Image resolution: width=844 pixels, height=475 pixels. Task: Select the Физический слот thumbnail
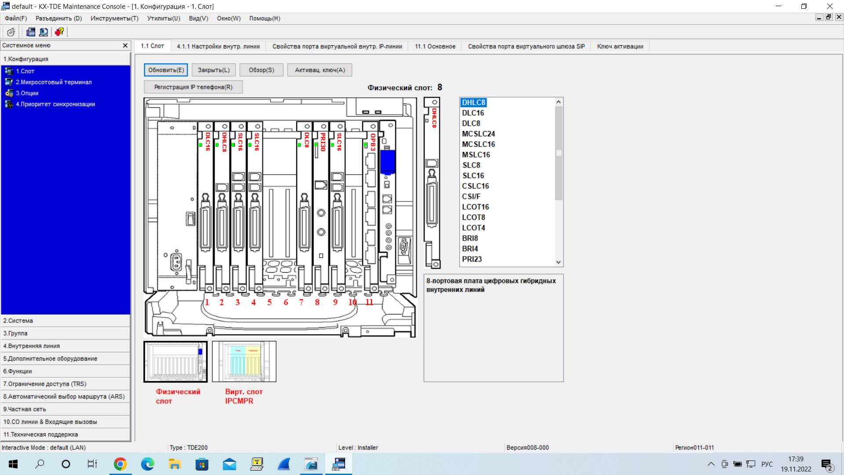175,362
